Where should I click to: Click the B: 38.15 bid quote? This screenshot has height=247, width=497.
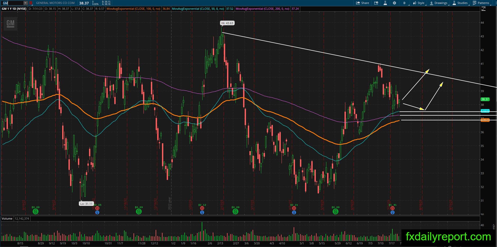[106, 2]
